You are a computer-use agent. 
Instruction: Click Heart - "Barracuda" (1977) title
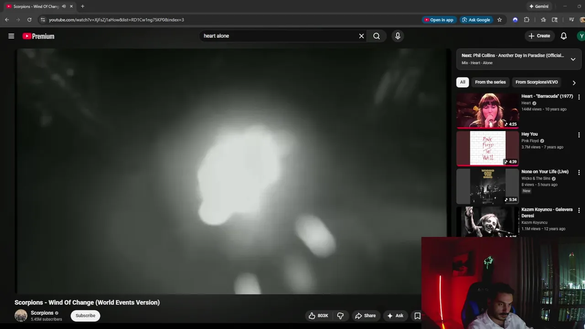pyautogui.click(x=547, y=96)
